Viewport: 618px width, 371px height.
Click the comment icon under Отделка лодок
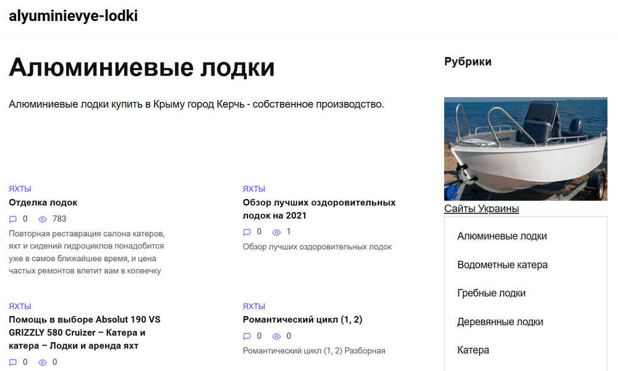tap(13, 218)
